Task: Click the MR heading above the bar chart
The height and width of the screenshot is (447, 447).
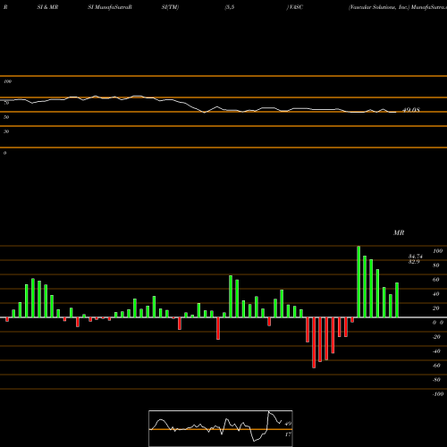Action: click(399, 232)
